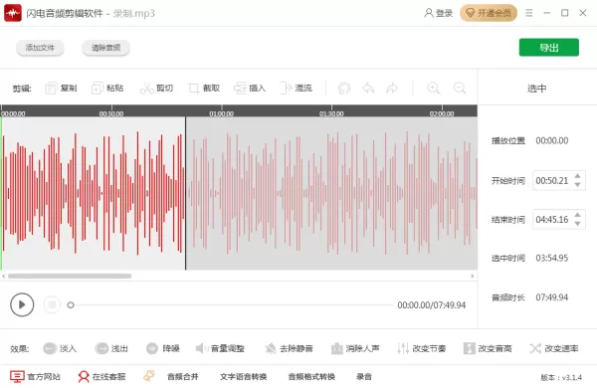This screenshot has height=388, width=597.
Task: Open Change Speed (改变速率)
Action: coord(554,348)
